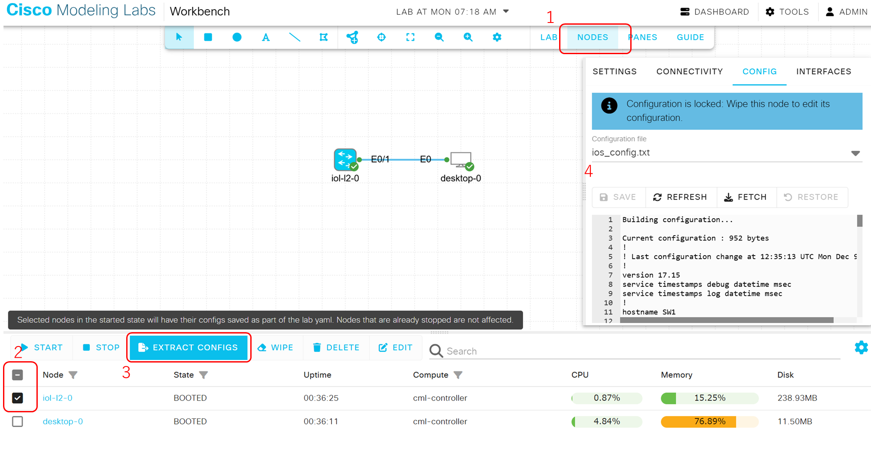Zoom out of the canvas
The image size is (871, 450).
coord(439,37)
